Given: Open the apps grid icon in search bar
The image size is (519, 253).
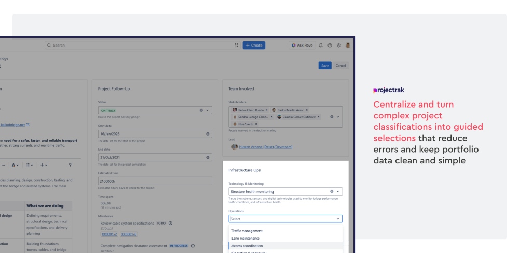Looking at the screenshot, I should [x=236, y=45].
